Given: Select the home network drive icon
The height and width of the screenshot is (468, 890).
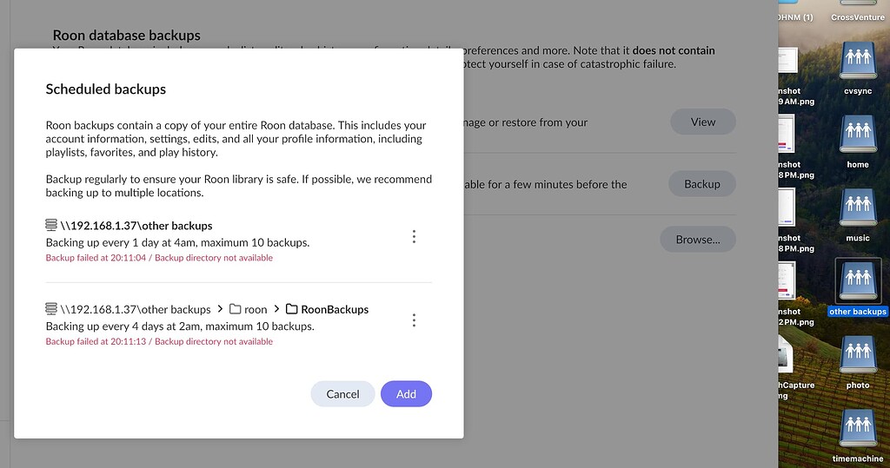Looking at the screenshot, I should coord(858,135).
